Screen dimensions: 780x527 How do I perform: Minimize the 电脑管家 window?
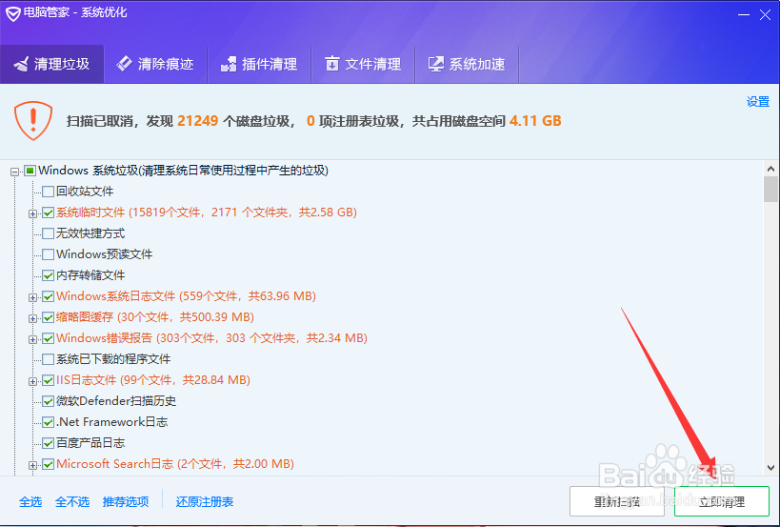point(743,14)
